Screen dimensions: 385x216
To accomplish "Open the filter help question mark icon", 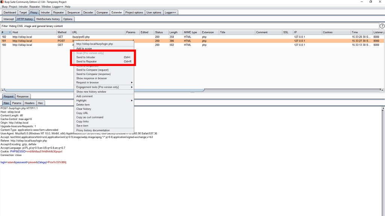I will coord(382,26).
